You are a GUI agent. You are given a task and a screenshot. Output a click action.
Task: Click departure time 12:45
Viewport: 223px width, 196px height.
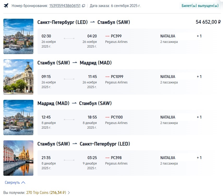46,117
